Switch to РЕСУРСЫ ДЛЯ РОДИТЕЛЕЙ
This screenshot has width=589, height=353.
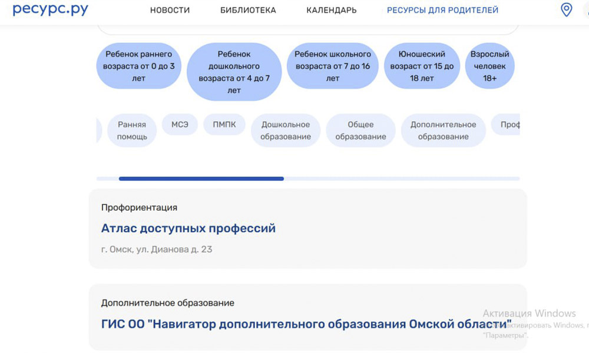coord(442,9)
